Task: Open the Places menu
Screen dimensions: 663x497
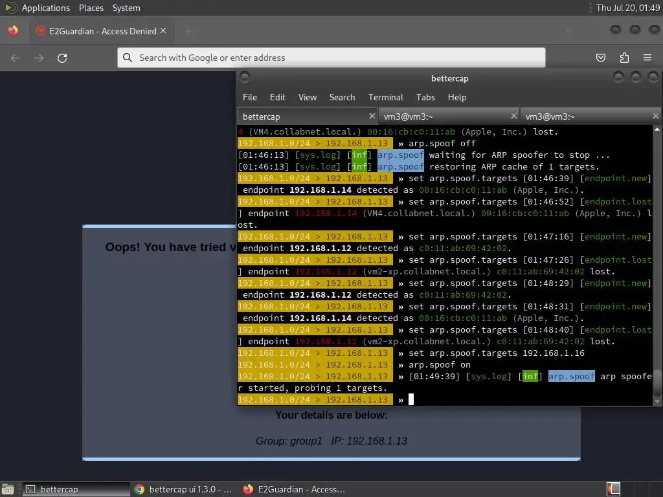Action: click(91, 8)
